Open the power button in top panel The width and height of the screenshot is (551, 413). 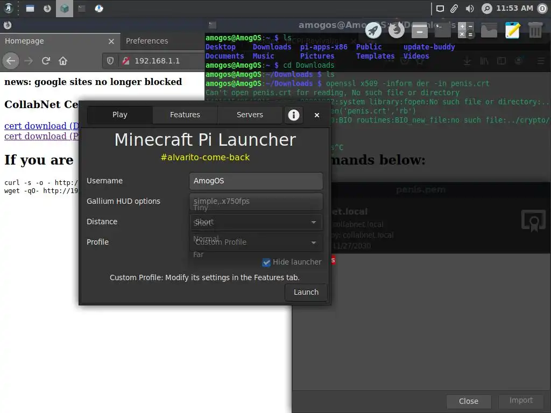click(543, 9)
